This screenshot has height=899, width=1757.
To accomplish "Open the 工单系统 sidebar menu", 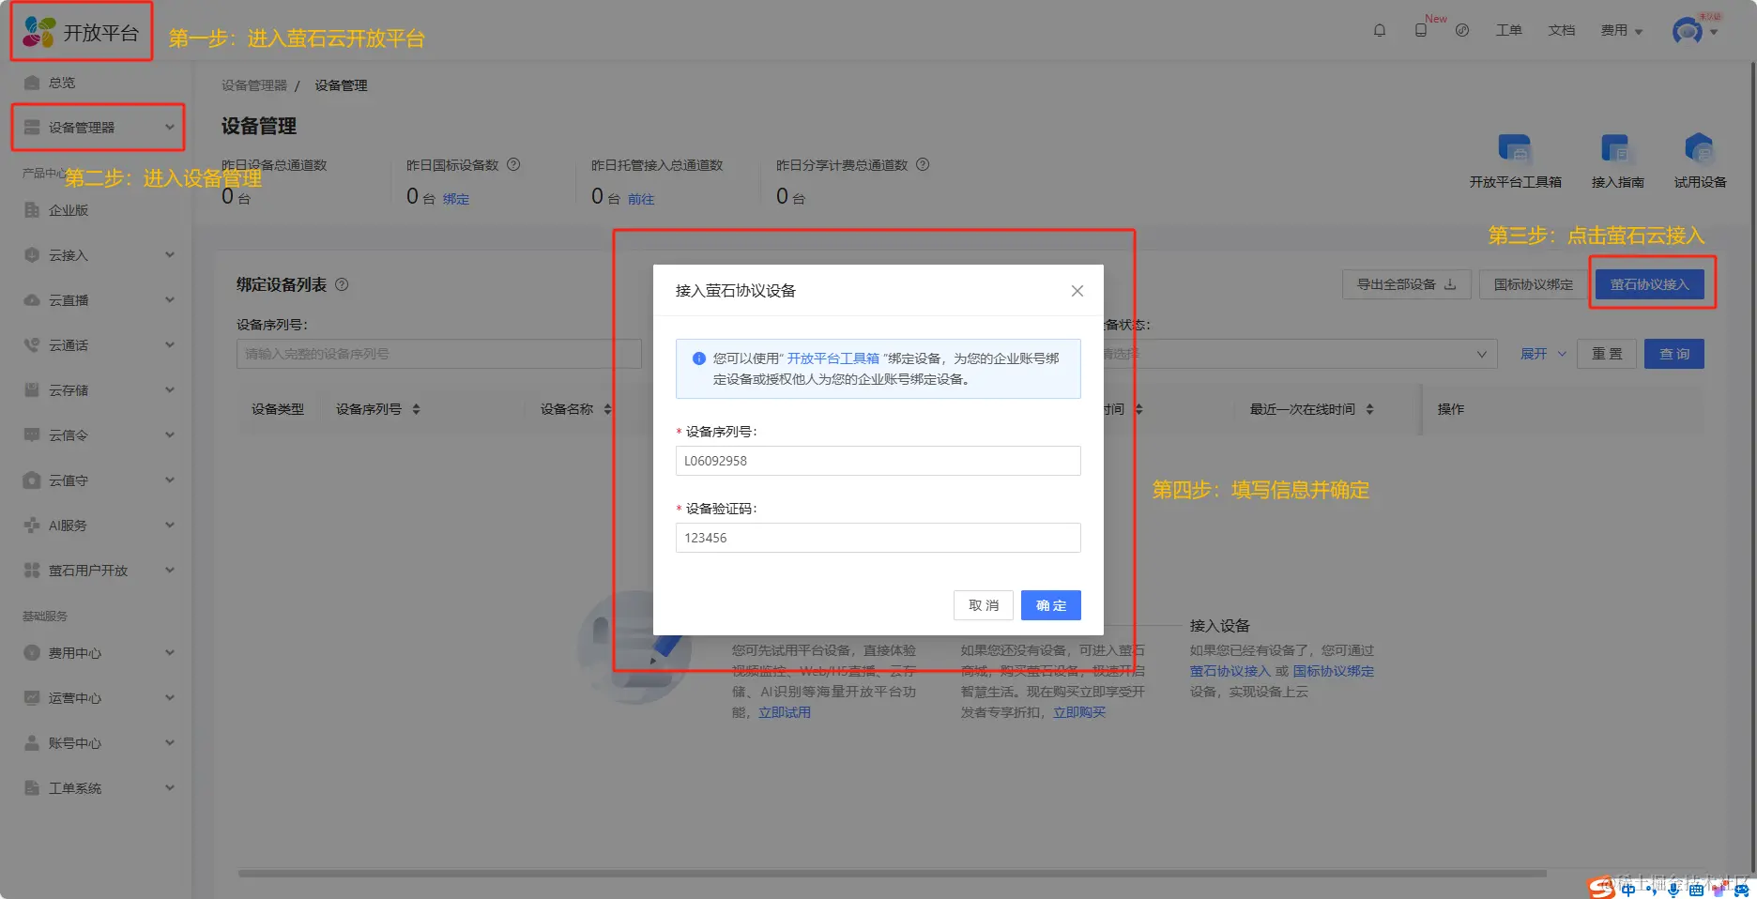I will click(x=96, y=788).
